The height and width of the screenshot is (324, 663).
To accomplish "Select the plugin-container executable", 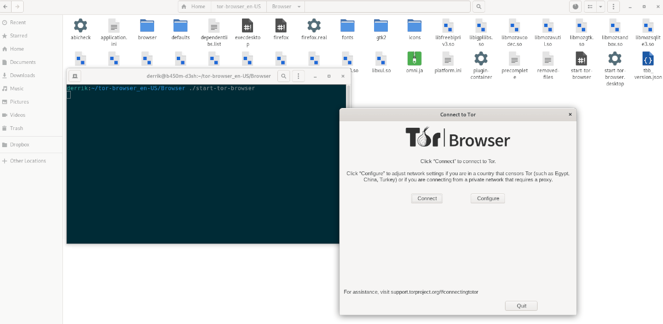I will click(x=481, y=58).
